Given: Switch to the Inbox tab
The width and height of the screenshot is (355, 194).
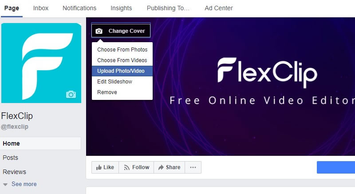Looking at the screenshot, I should click(x=41, y=8).
